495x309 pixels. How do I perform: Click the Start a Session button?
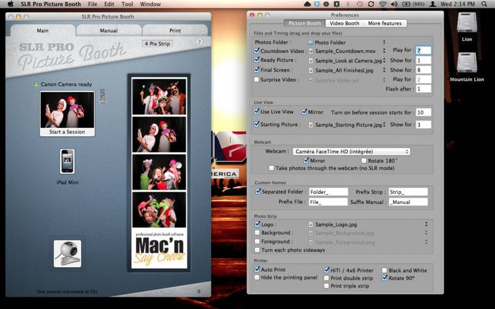click(67, 114)
